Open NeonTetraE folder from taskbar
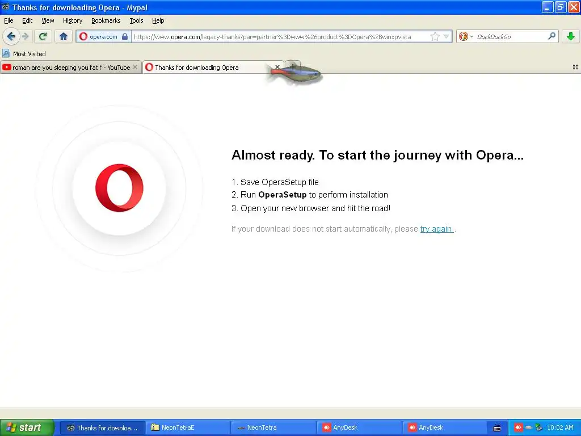581x436 pixels. [x=187, y=428]
